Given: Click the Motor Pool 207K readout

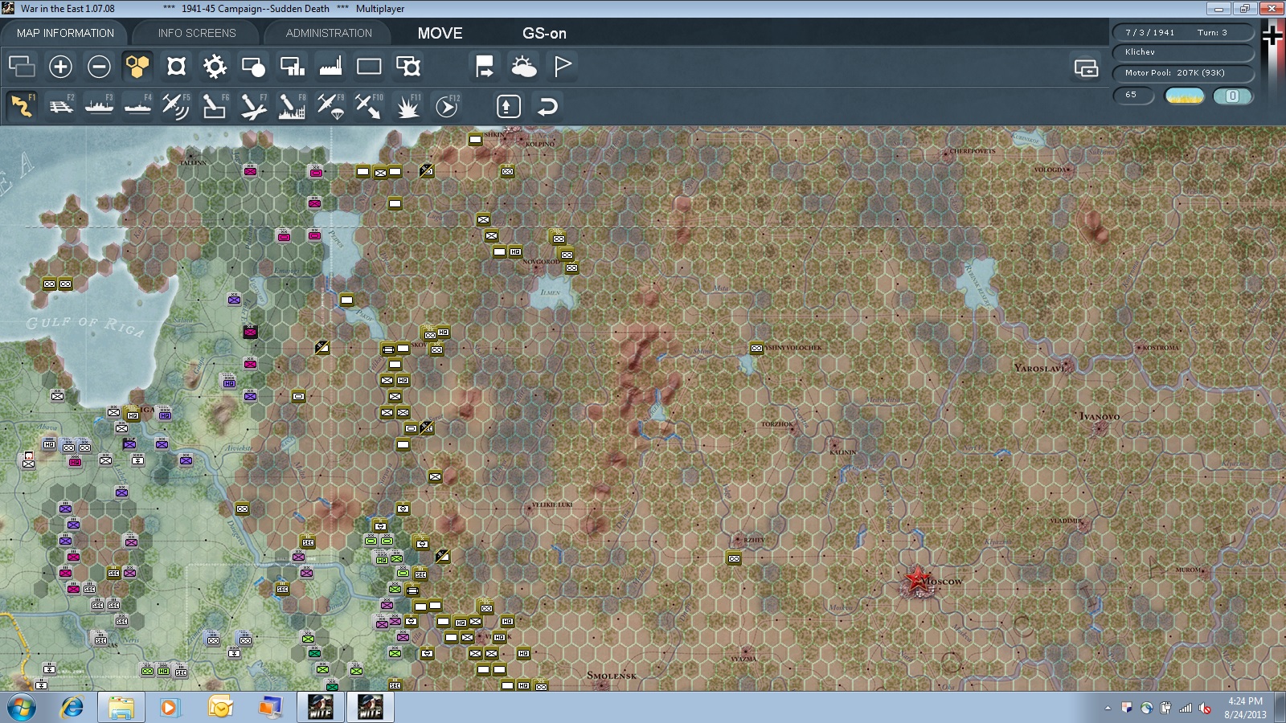Looking at the screenshot, I should coord(1183,73).
